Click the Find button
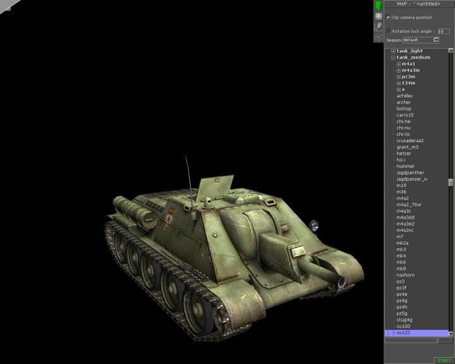455x364 pixels. click(446, 340)
